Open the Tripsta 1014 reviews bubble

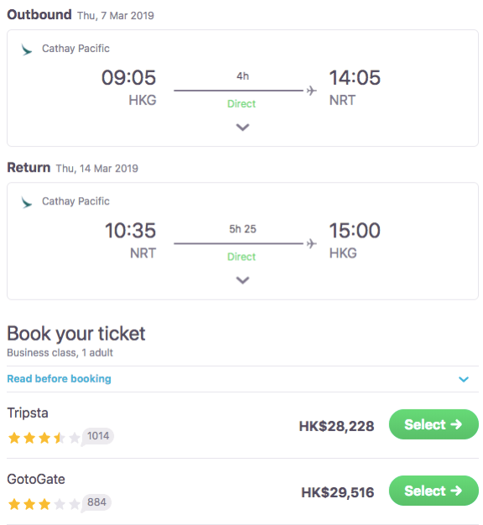98,436
